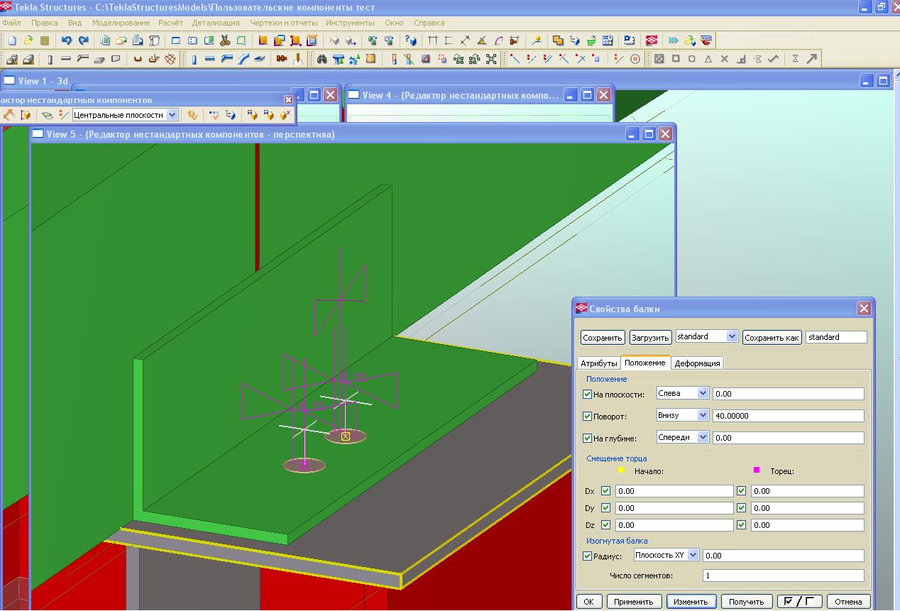Open the 'Плоскость XY' dropdown
Screen dimensions: 900x611
pos(693,555)
